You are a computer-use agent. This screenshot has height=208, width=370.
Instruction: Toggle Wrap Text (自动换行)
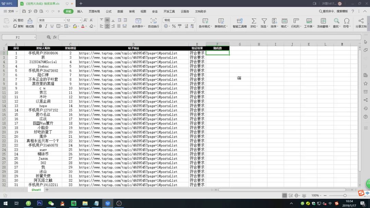(153, 23)
